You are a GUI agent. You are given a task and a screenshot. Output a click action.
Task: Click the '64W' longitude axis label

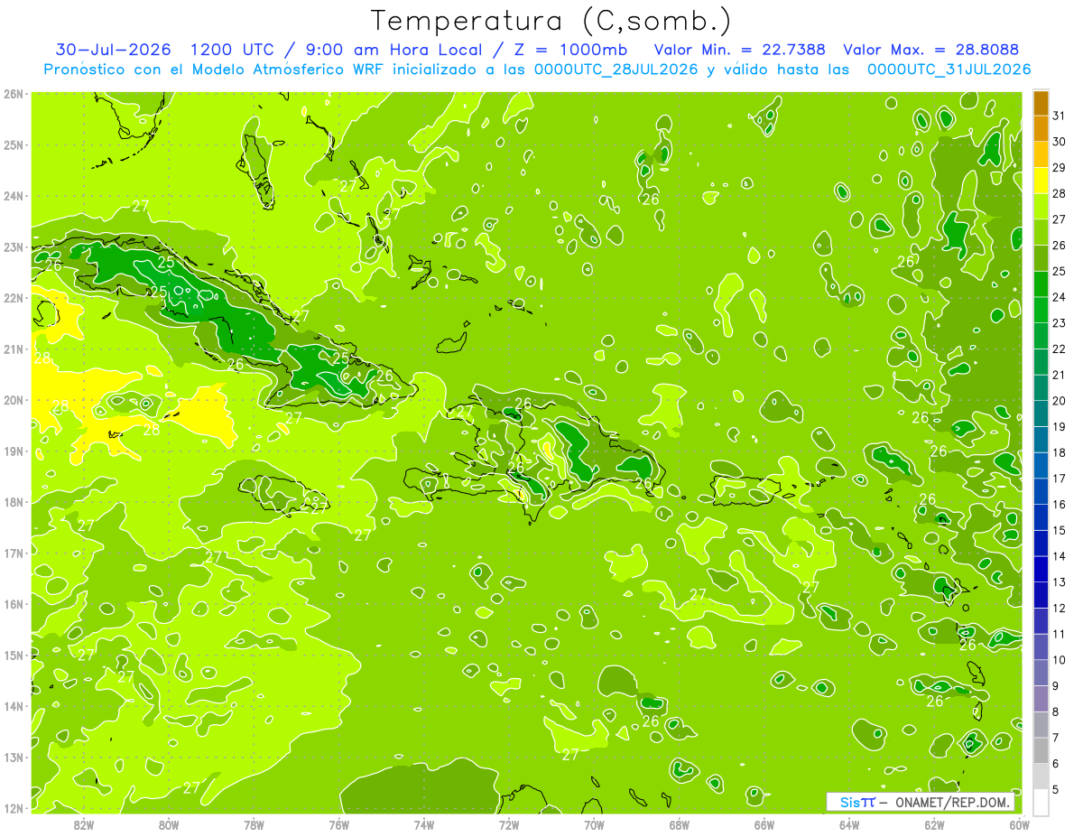[849, 824]
